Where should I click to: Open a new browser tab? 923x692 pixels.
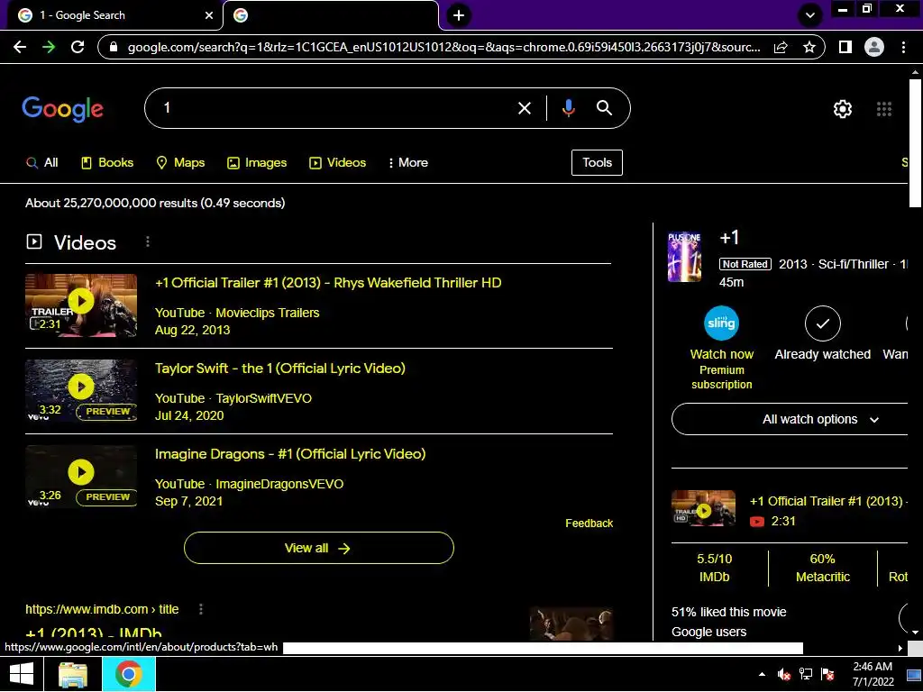pos(459,15)
